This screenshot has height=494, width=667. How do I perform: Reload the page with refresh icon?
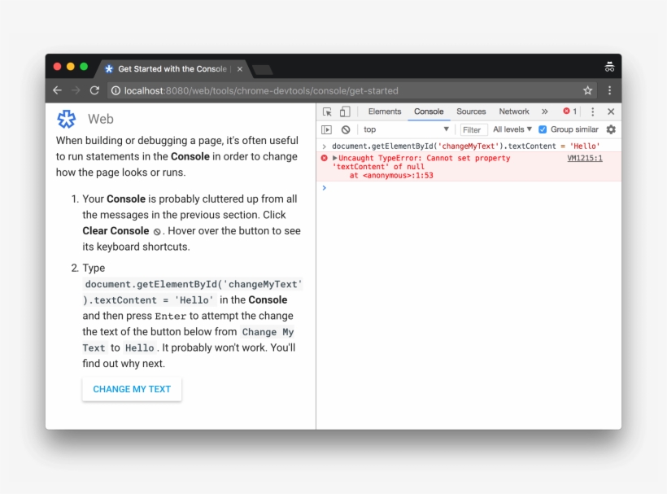[94, 91]
